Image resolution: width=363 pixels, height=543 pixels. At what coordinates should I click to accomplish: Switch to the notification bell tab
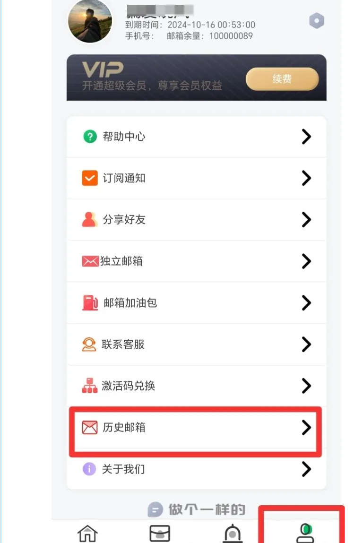pos(233,534)
